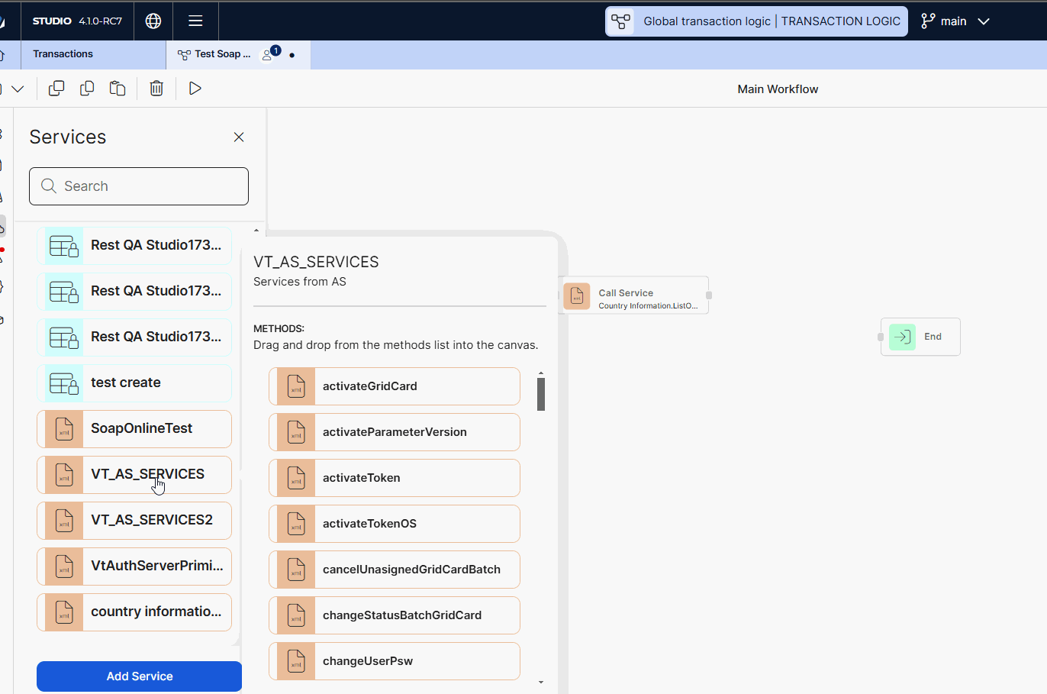Click Global transaction logic button

[756, 21]
